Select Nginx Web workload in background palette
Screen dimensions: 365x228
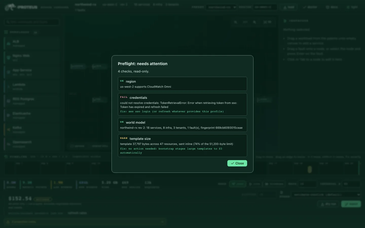32,58
